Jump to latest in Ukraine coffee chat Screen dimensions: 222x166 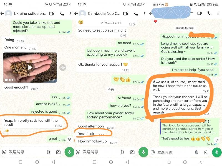coord(70,139)
